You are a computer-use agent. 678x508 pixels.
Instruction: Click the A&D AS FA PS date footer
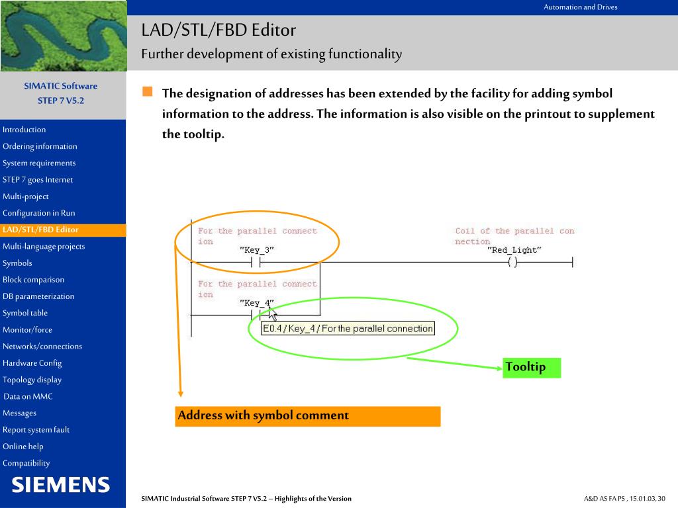624,499
